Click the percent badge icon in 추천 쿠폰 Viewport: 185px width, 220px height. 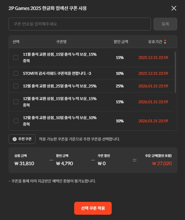[x=14, y=139]
